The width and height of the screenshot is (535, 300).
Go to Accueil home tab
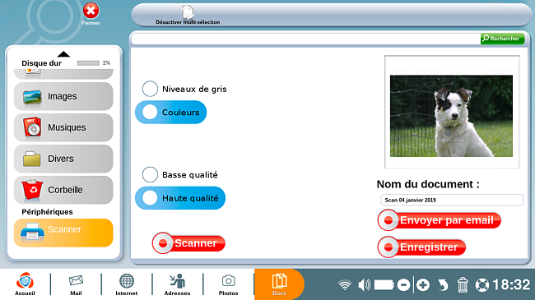click(x=25, y=284)
